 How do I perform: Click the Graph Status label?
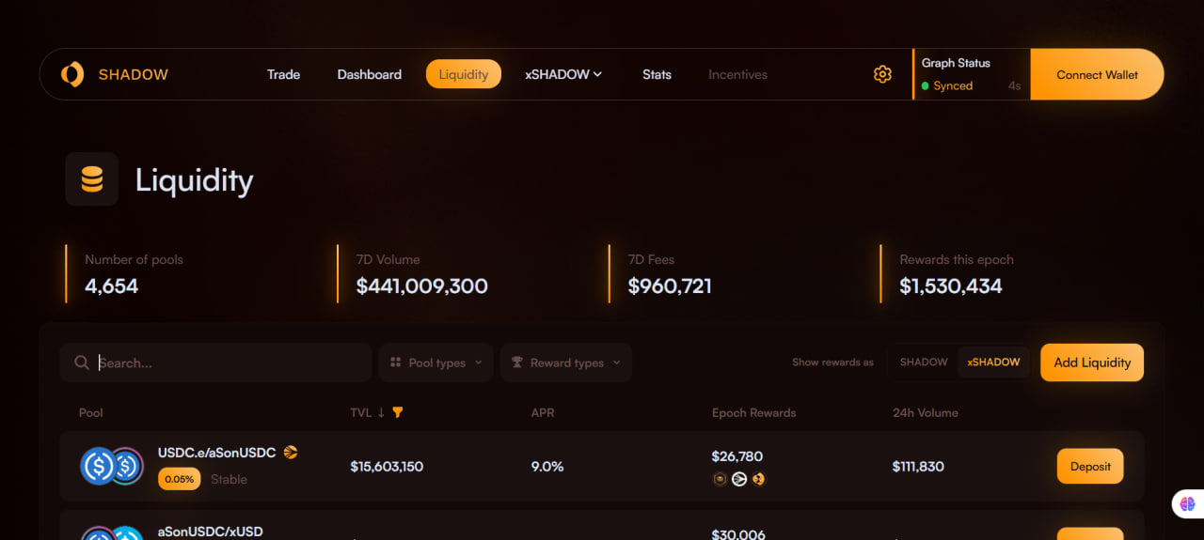click(956, 63)
